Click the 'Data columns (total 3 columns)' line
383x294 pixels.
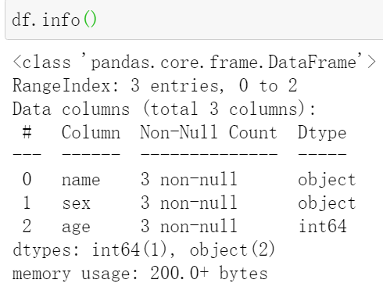click(x=164, y=109)
